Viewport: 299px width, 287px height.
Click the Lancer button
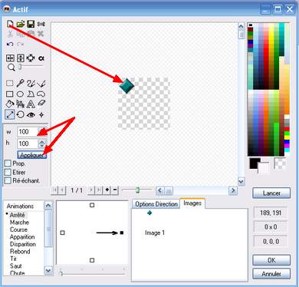tap(271, 193)
